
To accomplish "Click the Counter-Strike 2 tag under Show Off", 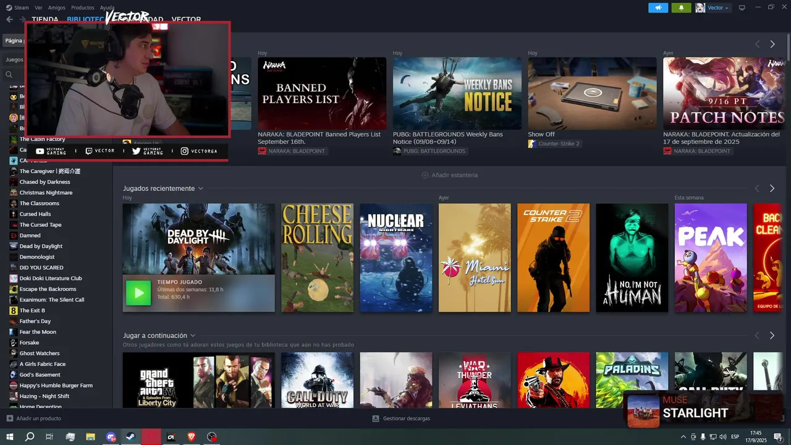I will point(554,143).
